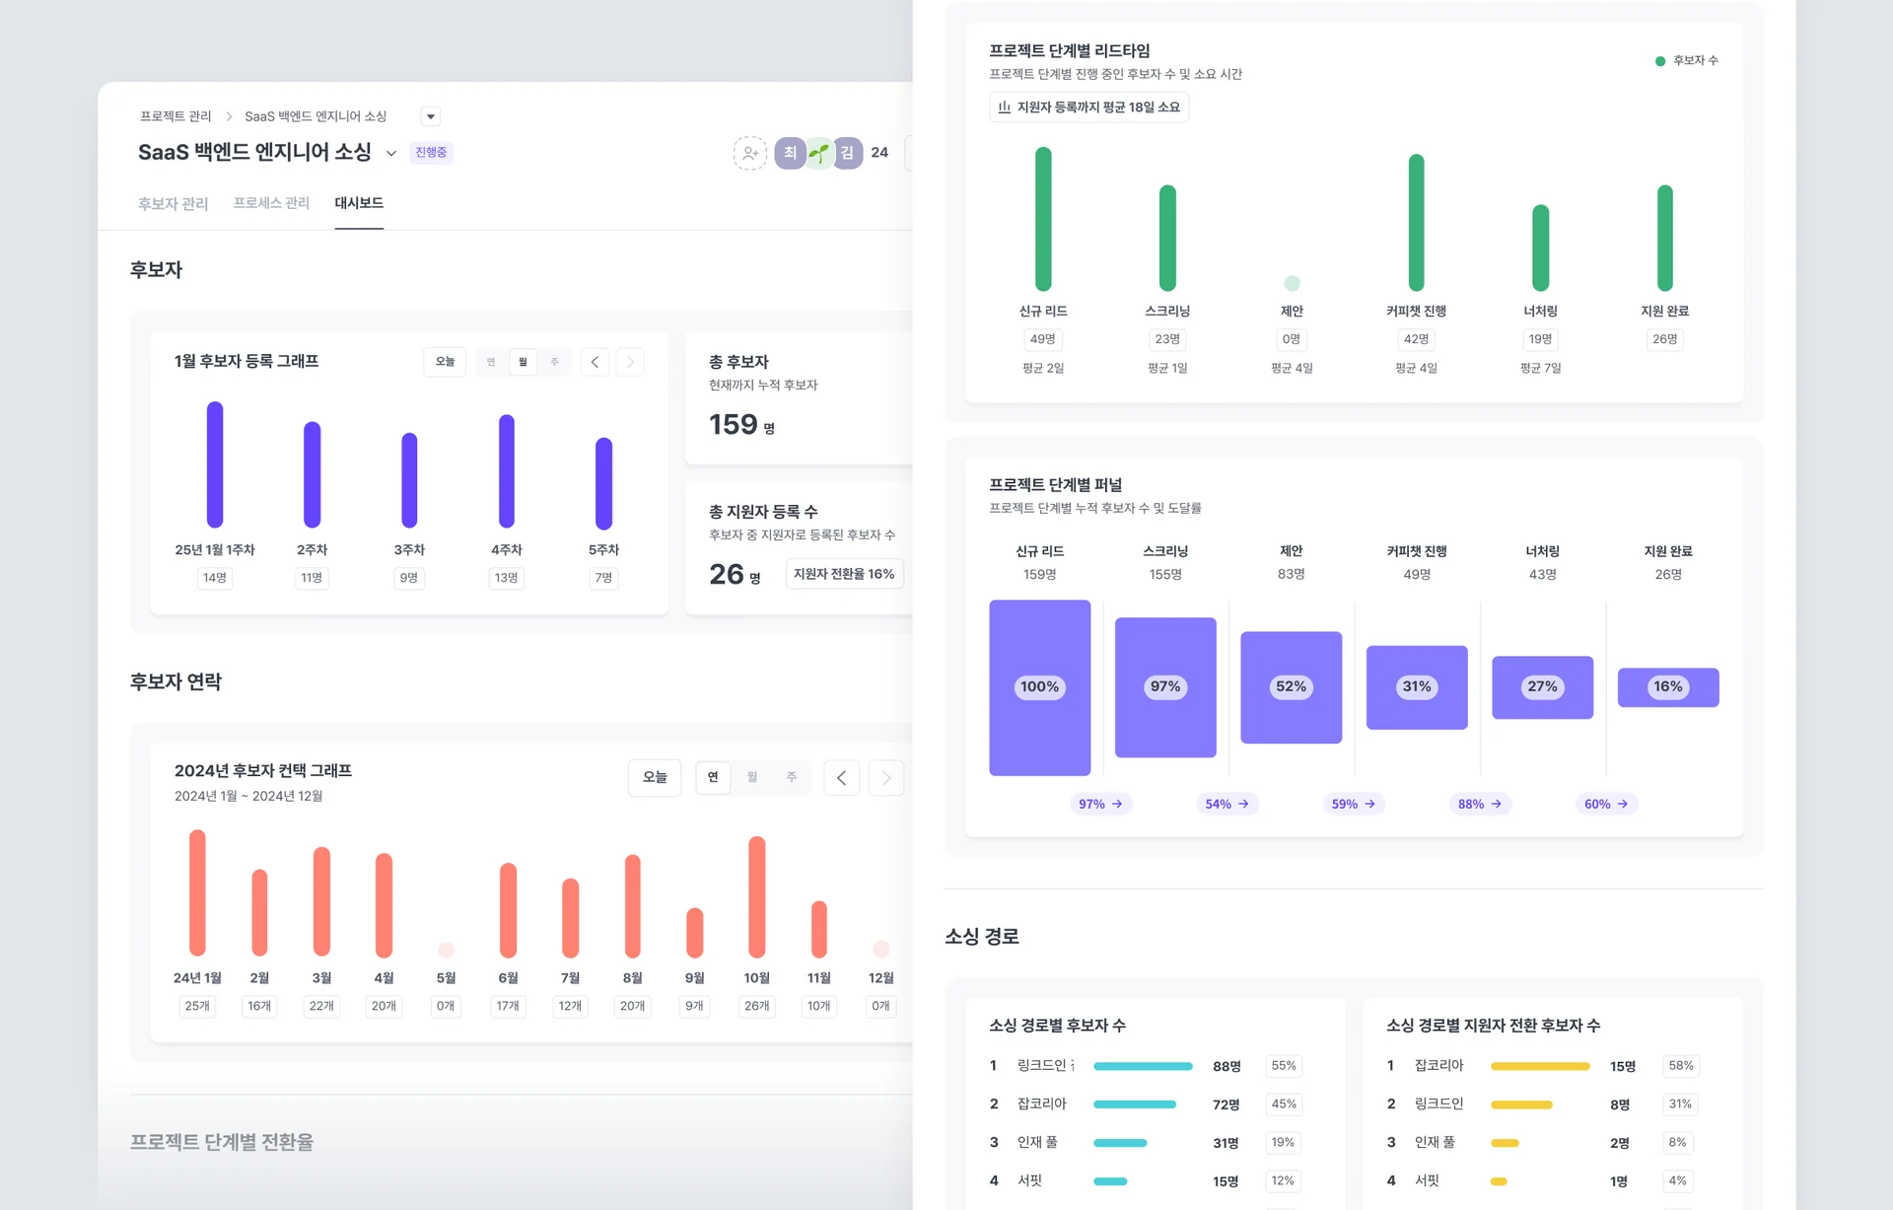
Task: Click the green 후보자 수 legend dot
Action: tap(1660, 61)
